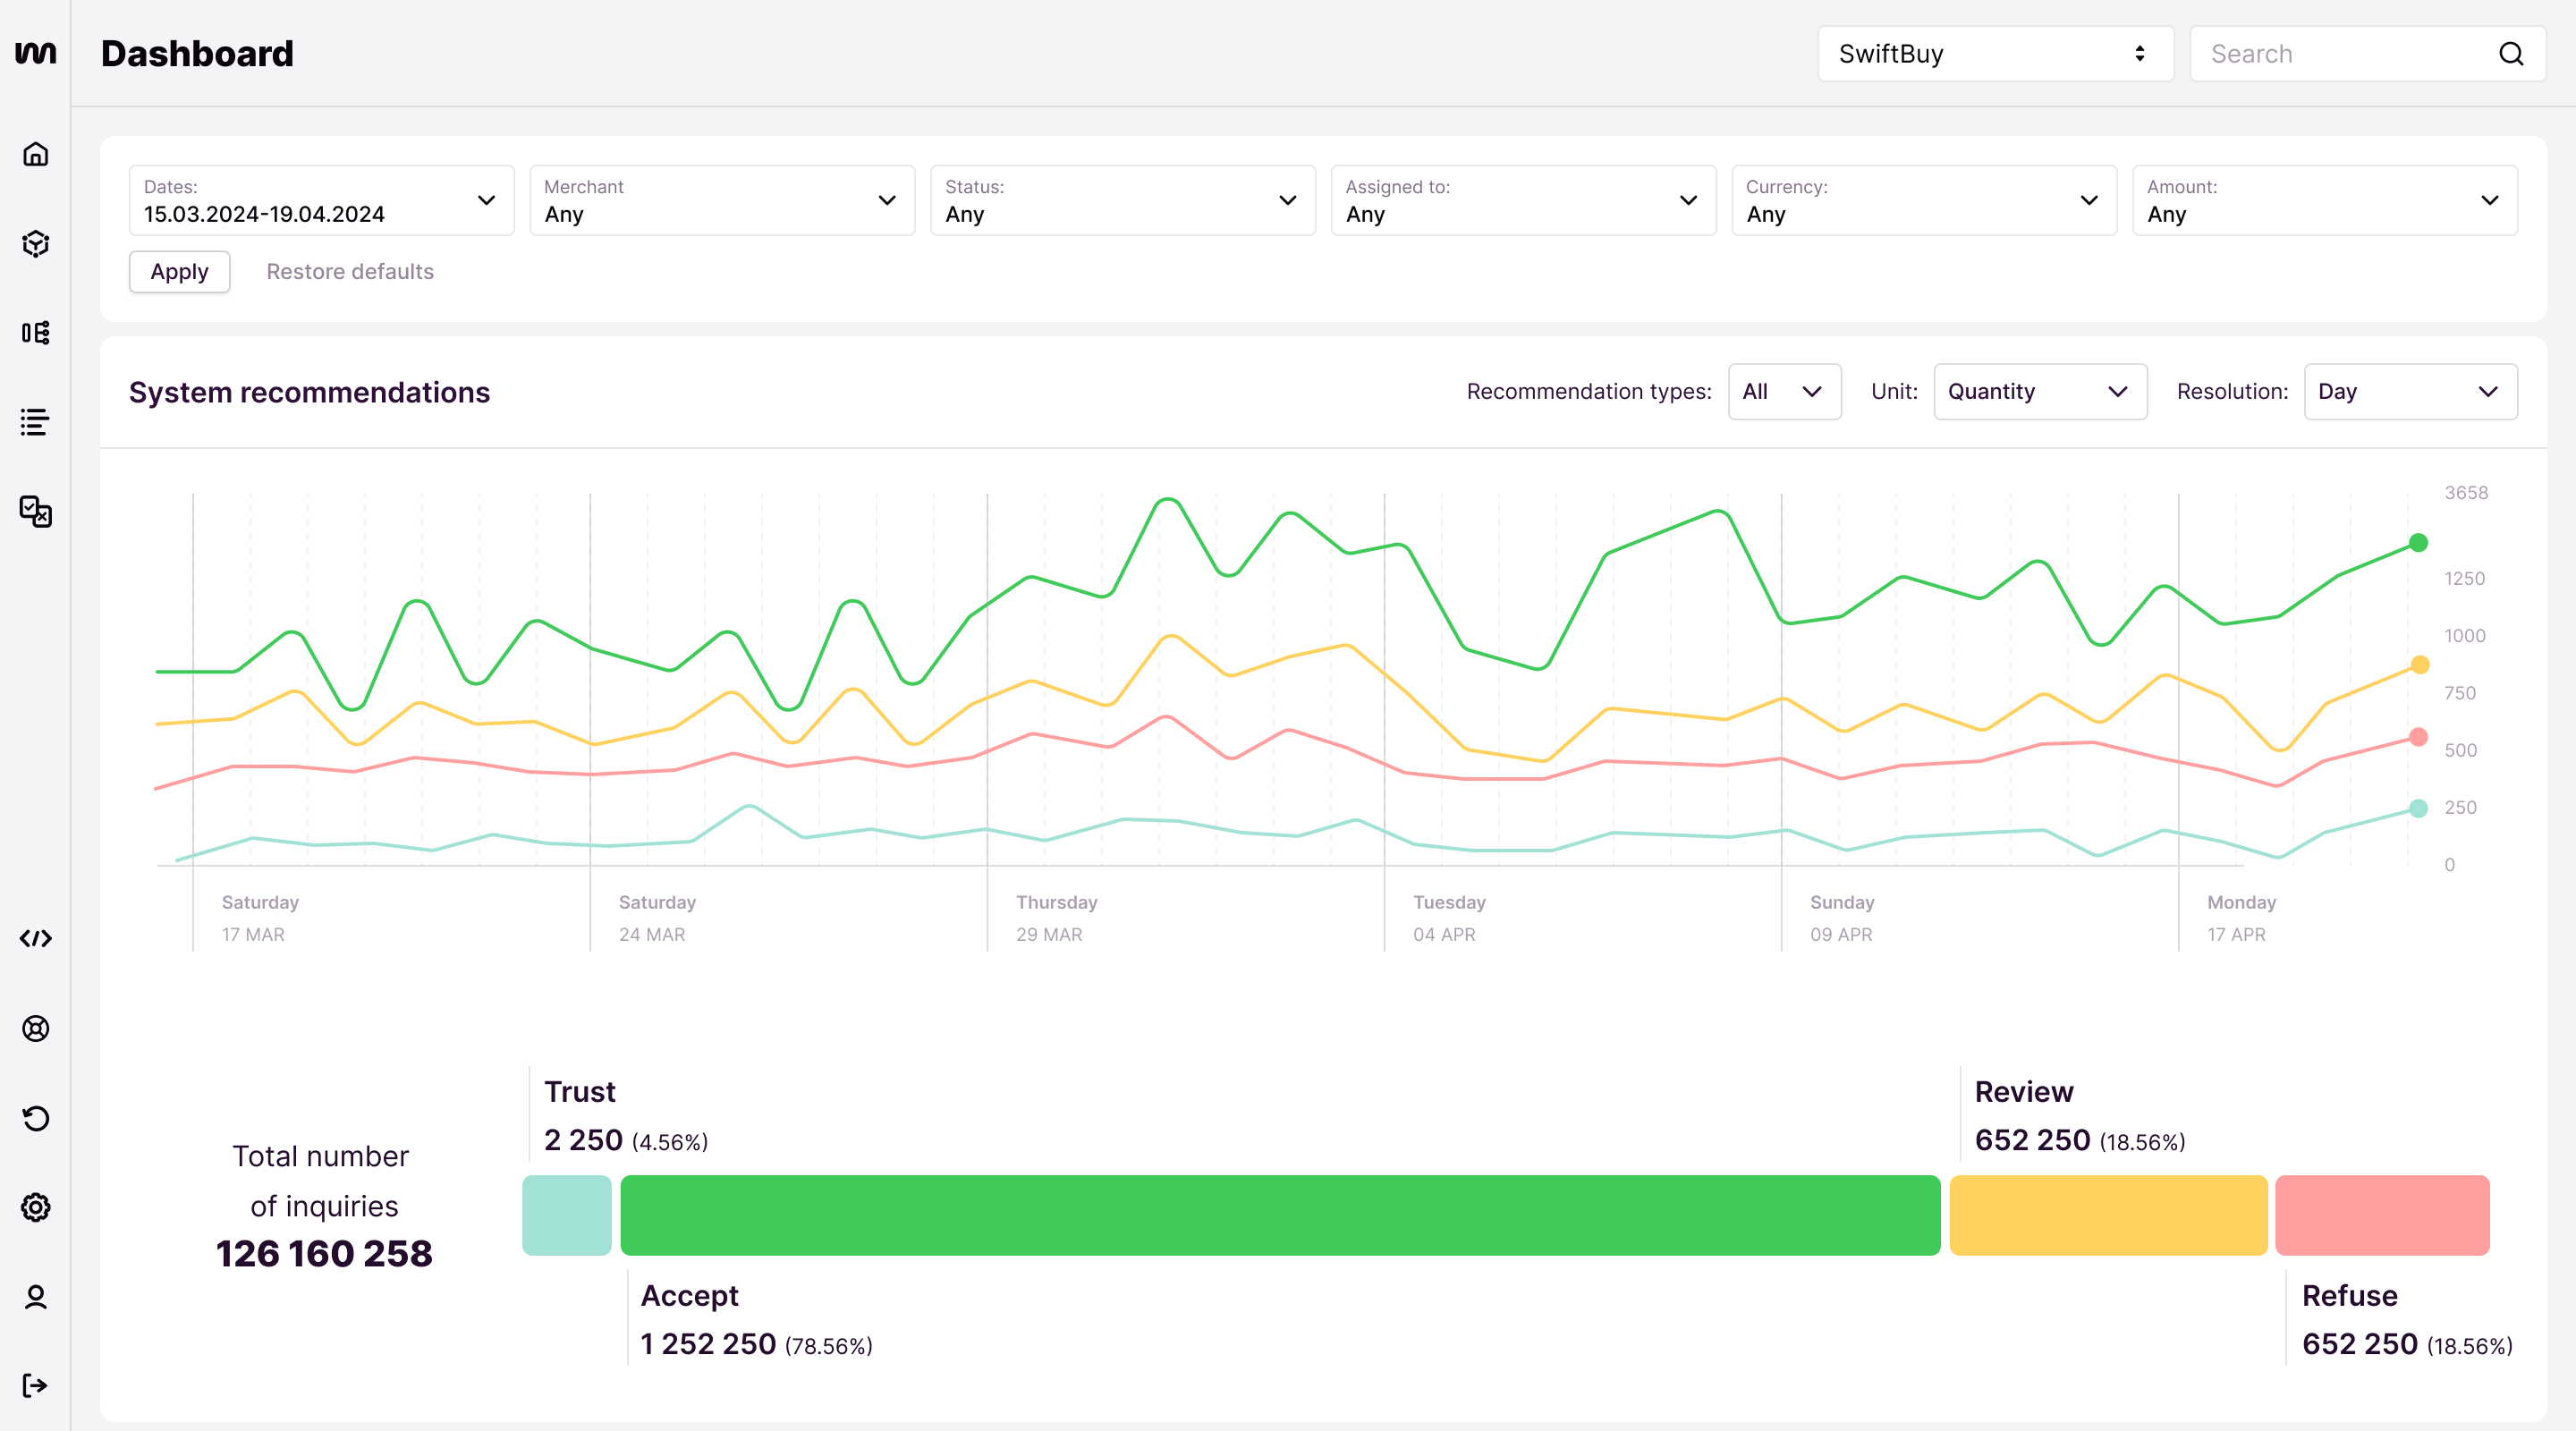The width and height of the screenshot is (2576, 1431).
Task: Click the yellow Review bar segment
Action: (2108, 1215)
